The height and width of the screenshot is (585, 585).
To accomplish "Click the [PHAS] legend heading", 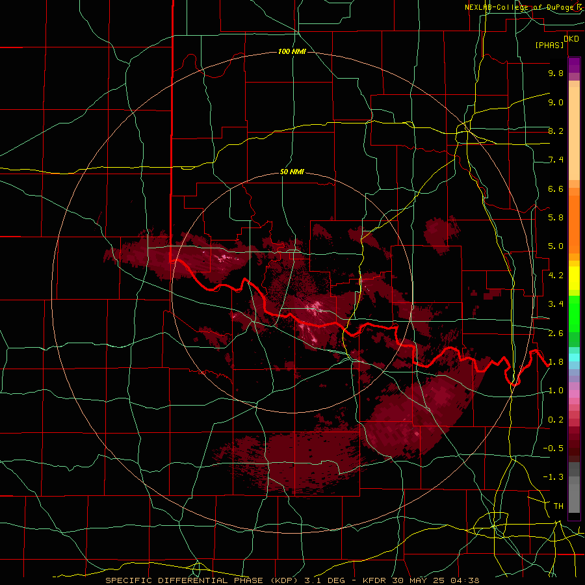I will pyautogui.click(x=549, y=45).
